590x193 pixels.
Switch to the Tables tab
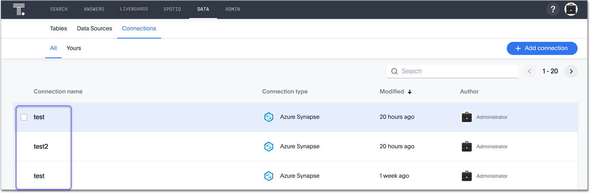coord(59,29)
